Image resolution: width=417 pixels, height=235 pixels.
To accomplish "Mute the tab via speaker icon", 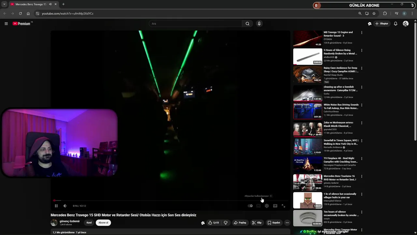I will pyautogui.click(x=50, y=4).
